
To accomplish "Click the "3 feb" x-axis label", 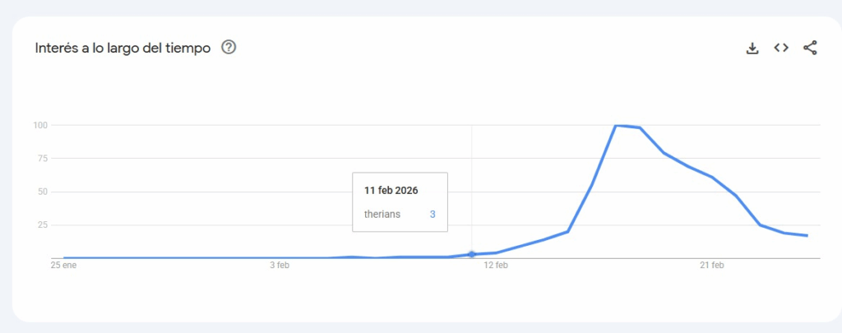I will pyautogui.click(x=280, y=266).
